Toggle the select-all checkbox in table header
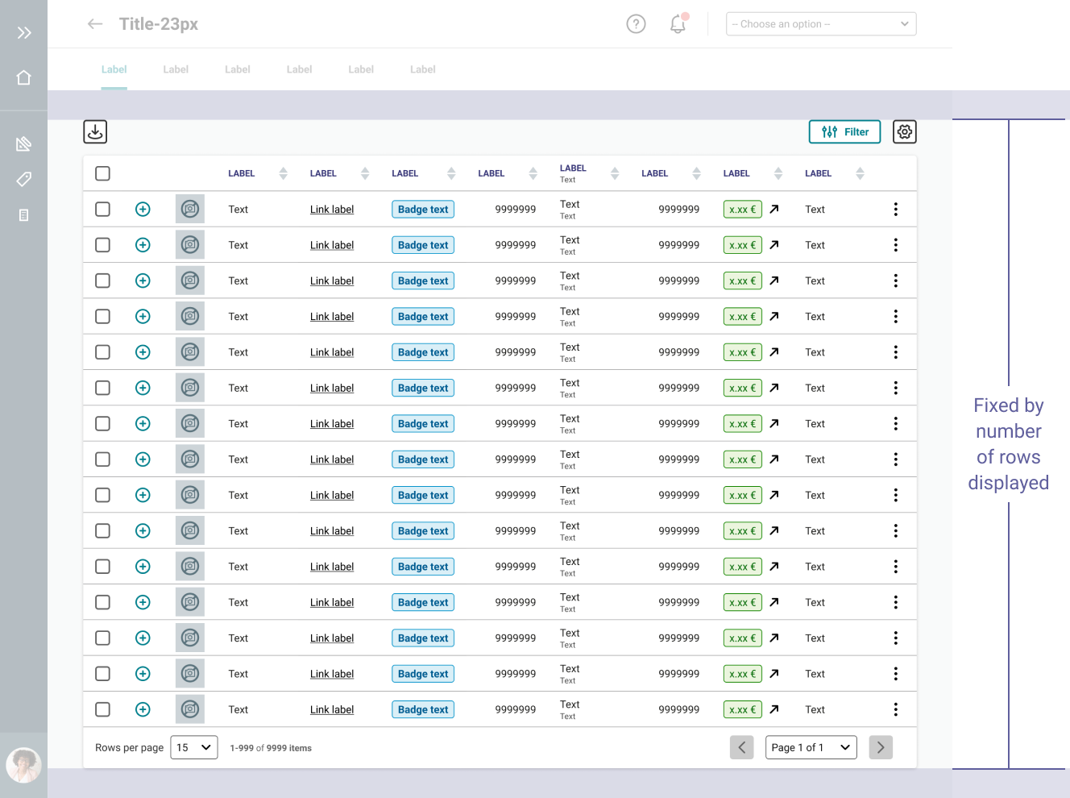This screenshot has height=798, width=1070. (x=102, y=173)
